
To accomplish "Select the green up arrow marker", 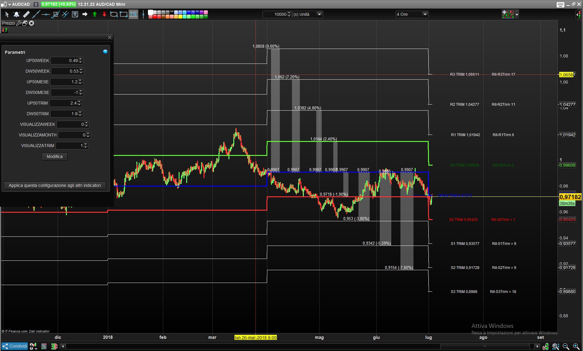I will pos(94,14).
